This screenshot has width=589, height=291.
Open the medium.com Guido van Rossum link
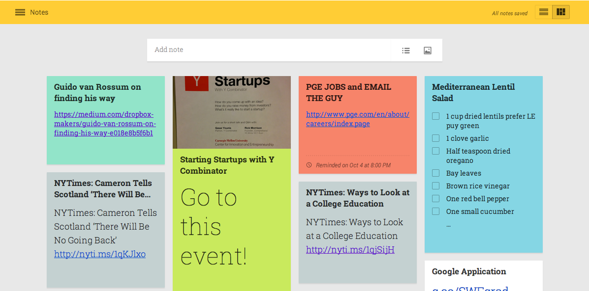click(x=105, y=124)
